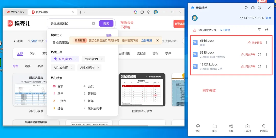The width and height of the screenshot is (276, 138).
Task: Click the window-stack icon in the WPS title bar
Action: [142, 12]
